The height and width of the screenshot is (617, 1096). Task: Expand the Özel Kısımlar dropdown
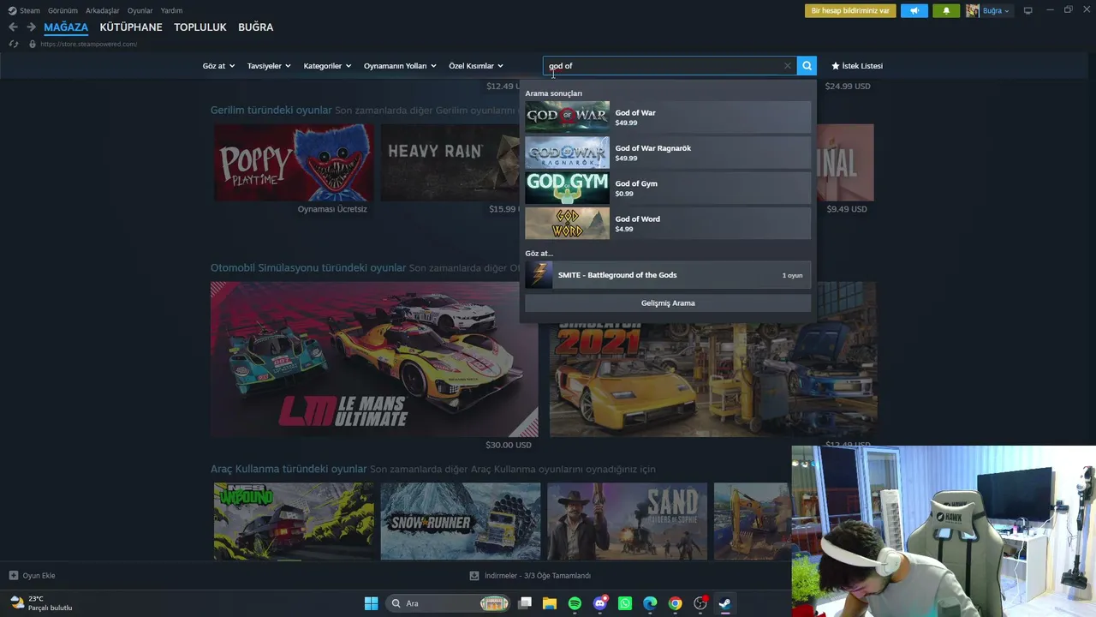[476, 66]
